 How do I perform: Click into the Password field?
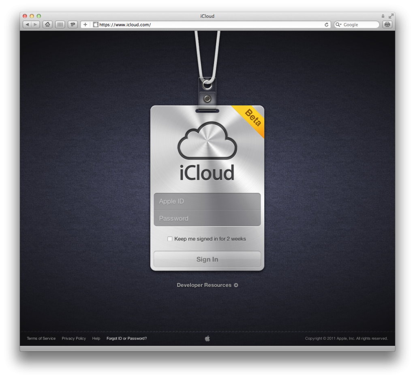coord(207,219)
